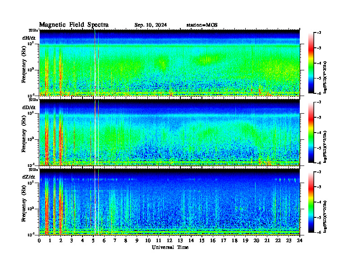Click the "10" hour tick label
357x276 pixels.
pos(148,240)
